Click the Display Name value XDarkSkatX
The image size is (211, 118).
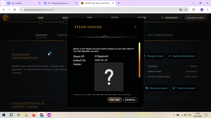pyautogui.click(x=191, y=71)
